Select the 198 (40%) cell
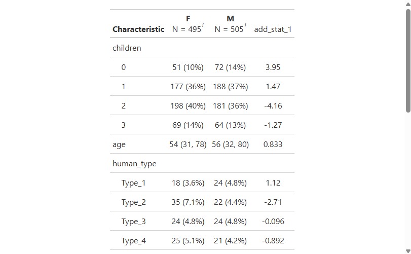 [x=188, y=106]
